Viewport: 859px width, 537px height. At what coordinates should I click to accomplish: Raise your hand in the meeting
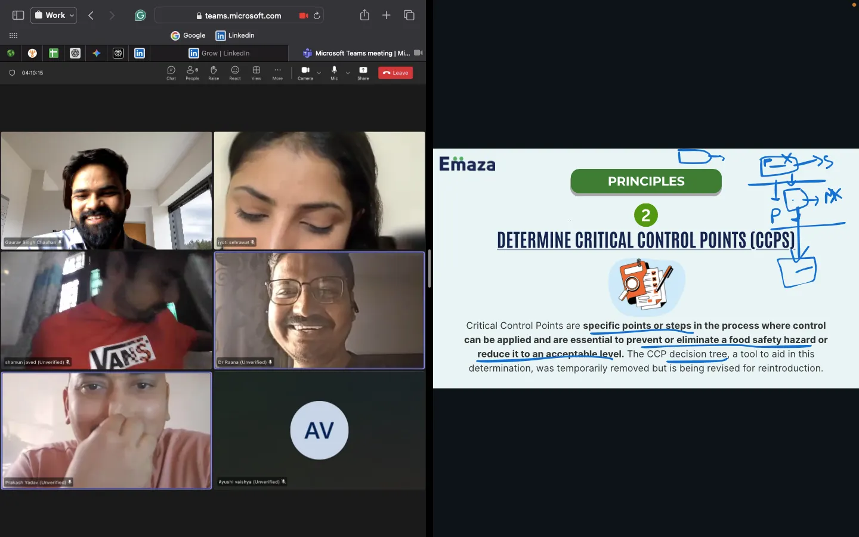(214, 73)
